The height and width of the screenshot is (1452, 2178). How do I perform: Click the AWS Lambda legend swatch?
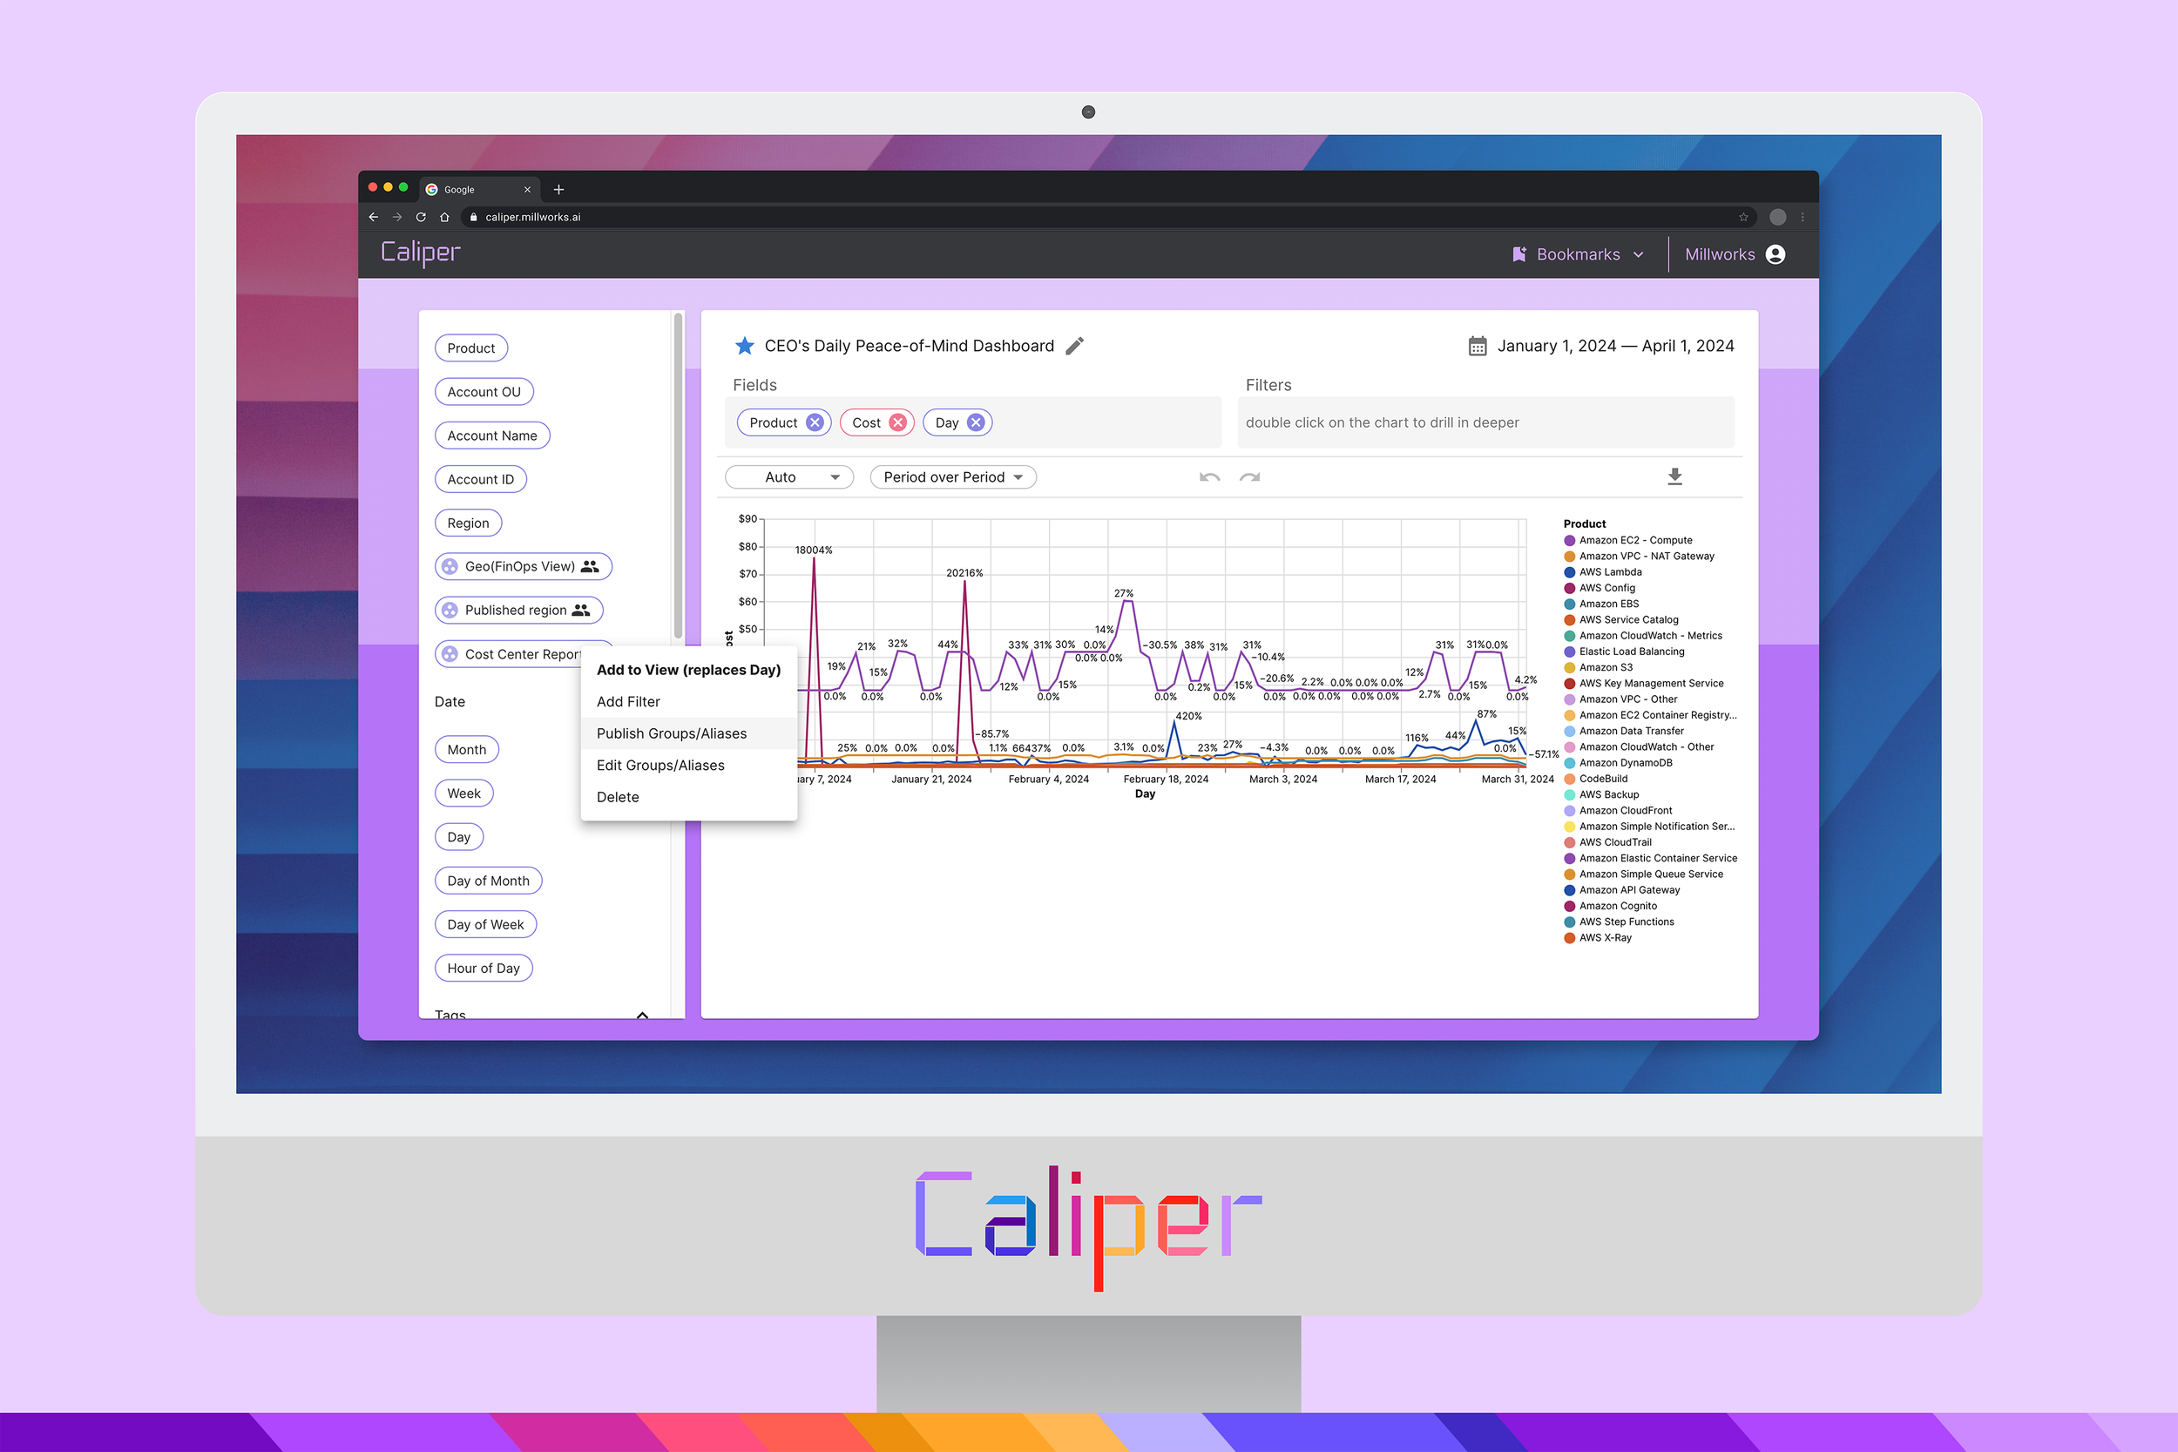pyautogui.click(x=1570, y=572)
